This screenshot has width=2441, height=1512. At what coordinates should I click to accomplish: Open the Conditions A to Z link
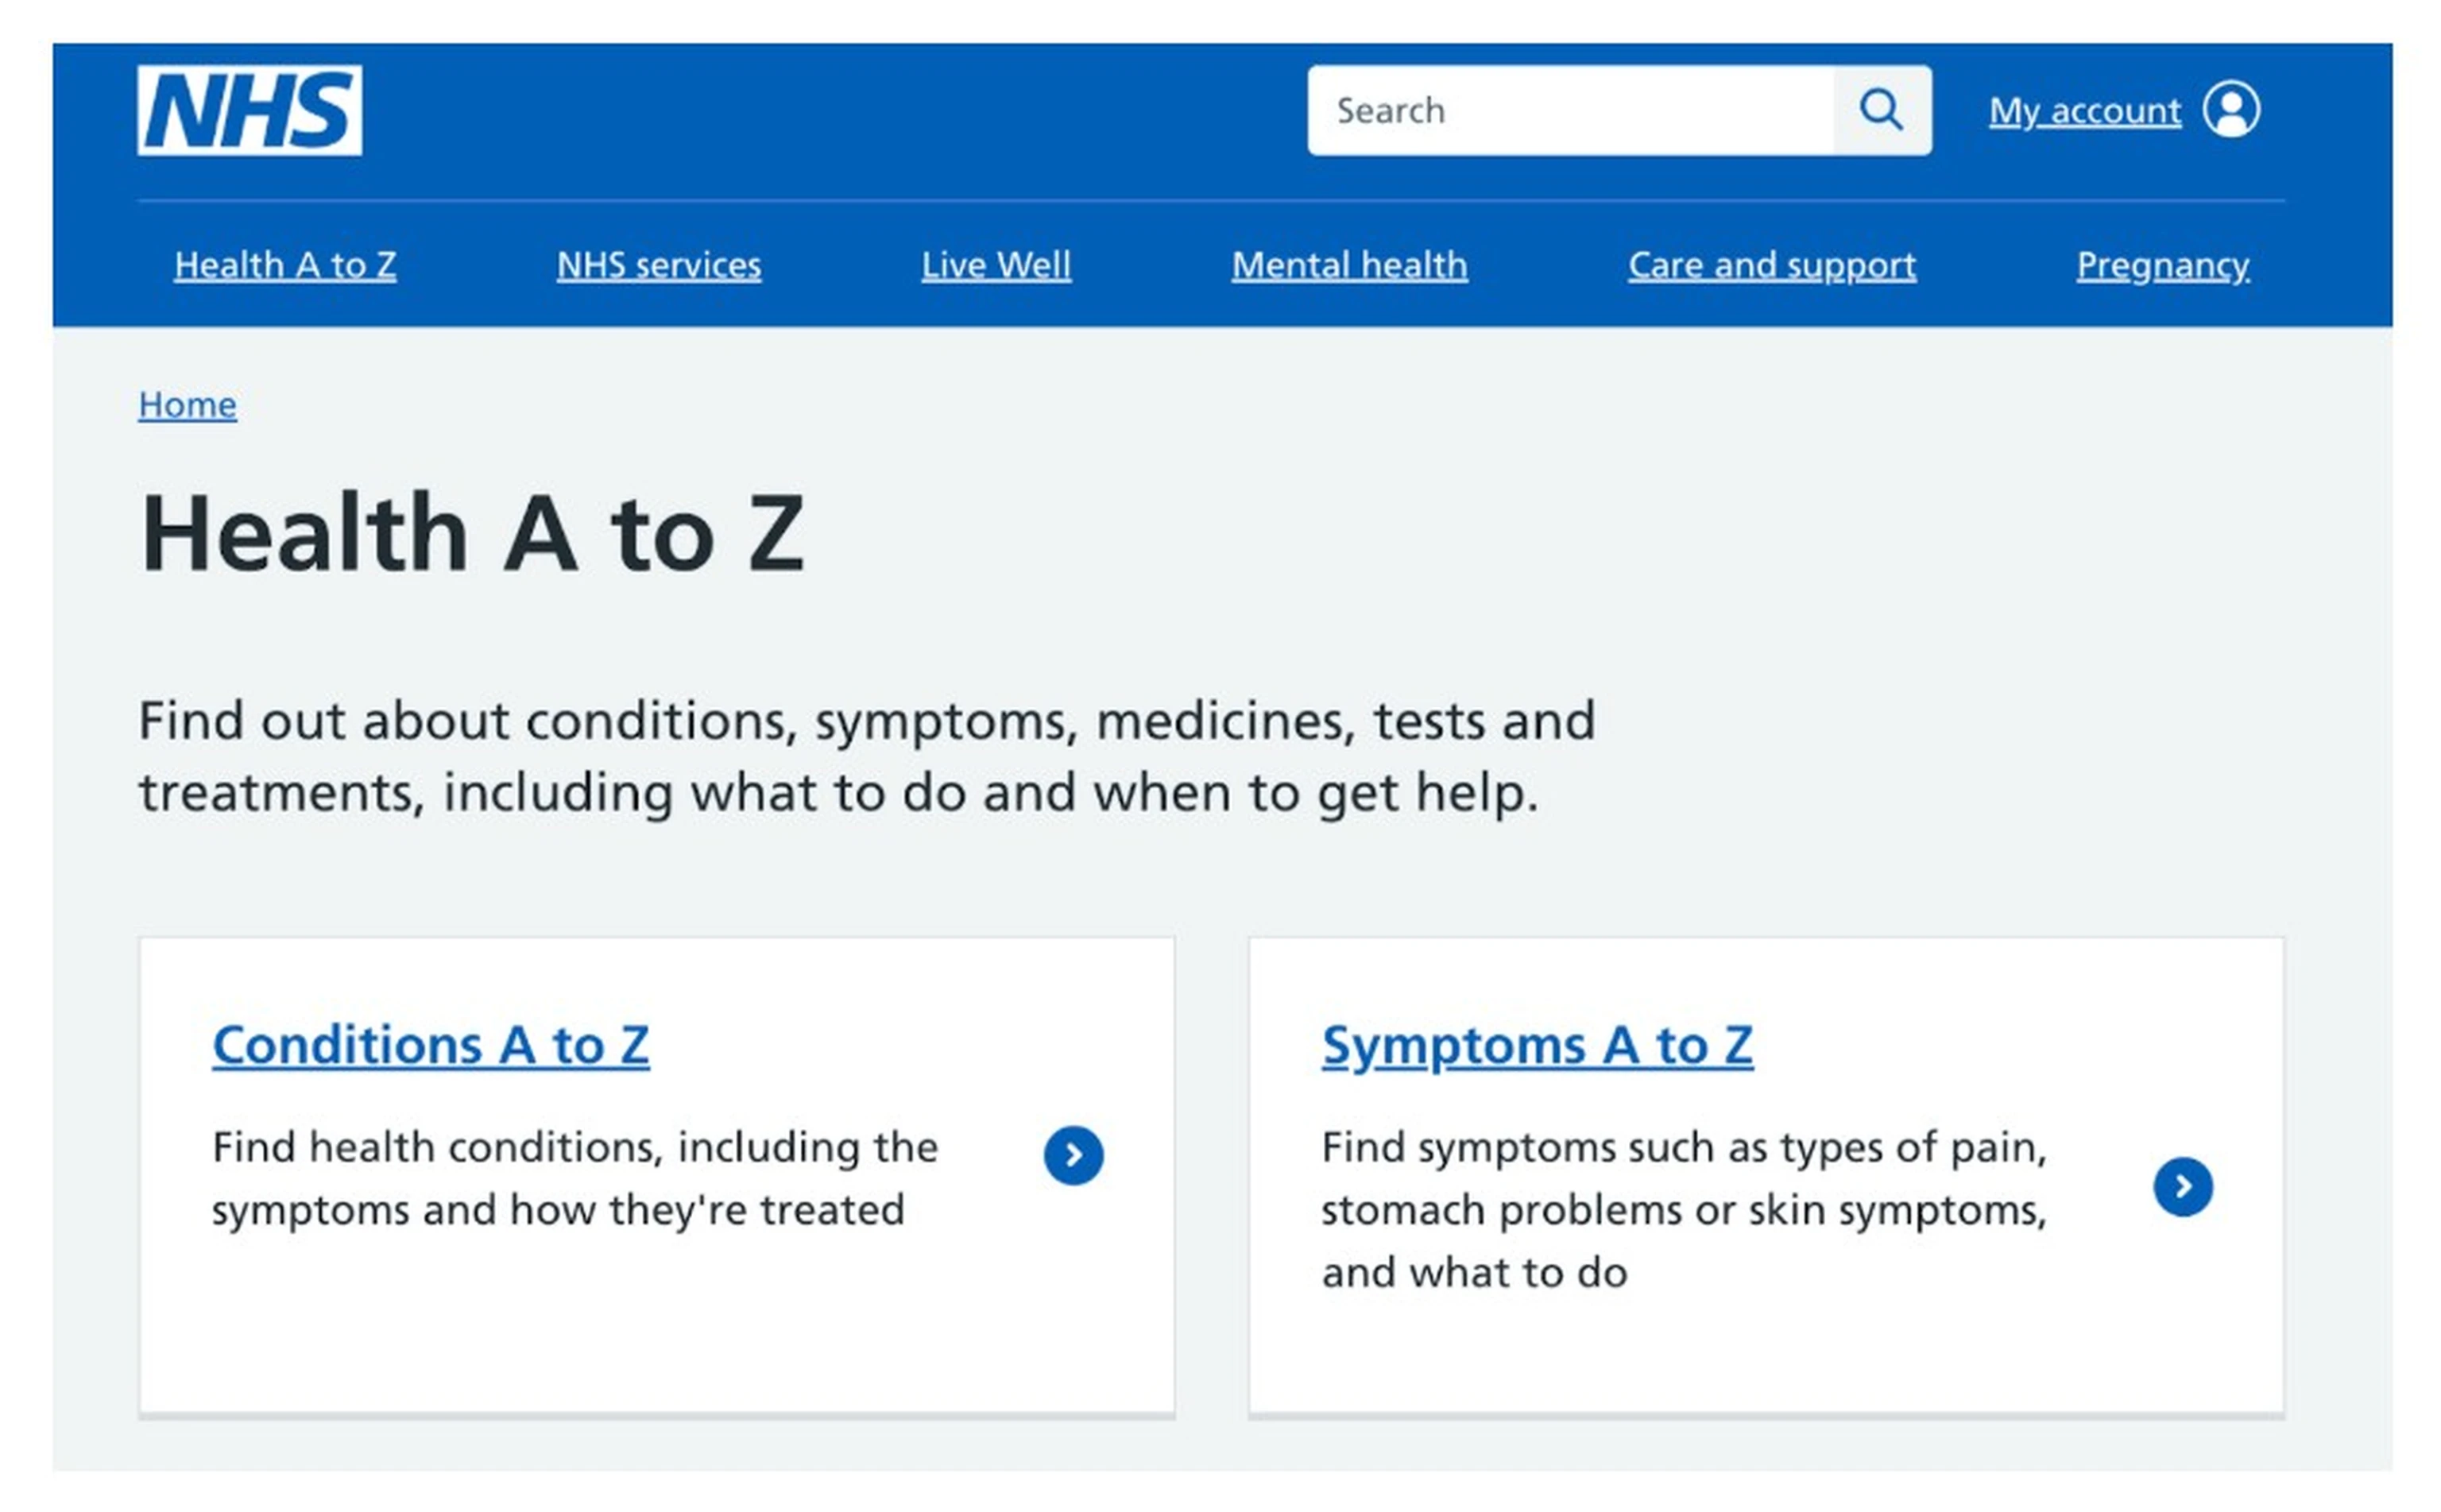tap(430, 1046)
